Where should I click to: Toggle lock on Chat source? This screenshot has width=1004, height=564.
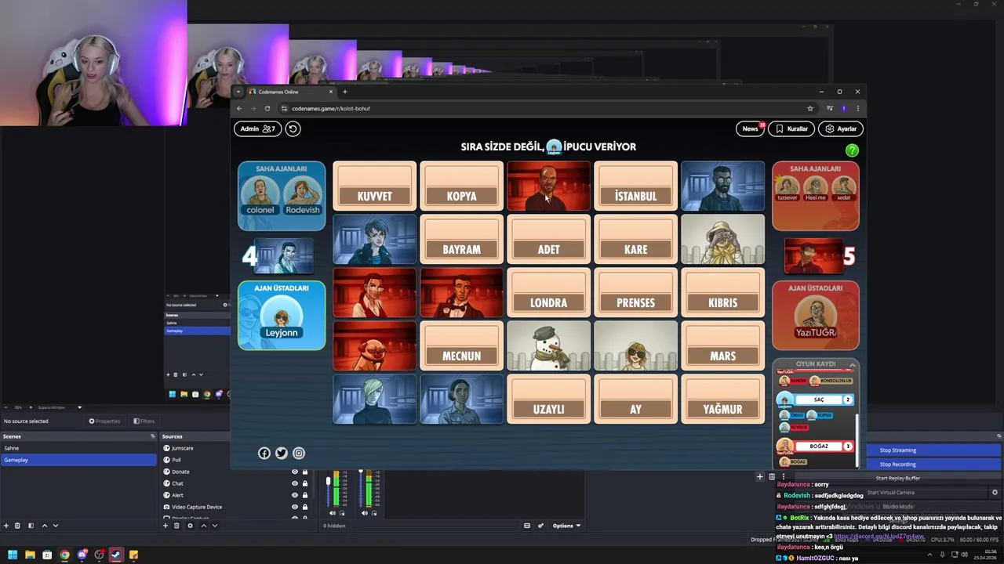coord(305,483)
